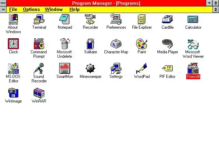219x164 pixels.
Task: Click the Cardfile icon
Action: tap(167, 19)
